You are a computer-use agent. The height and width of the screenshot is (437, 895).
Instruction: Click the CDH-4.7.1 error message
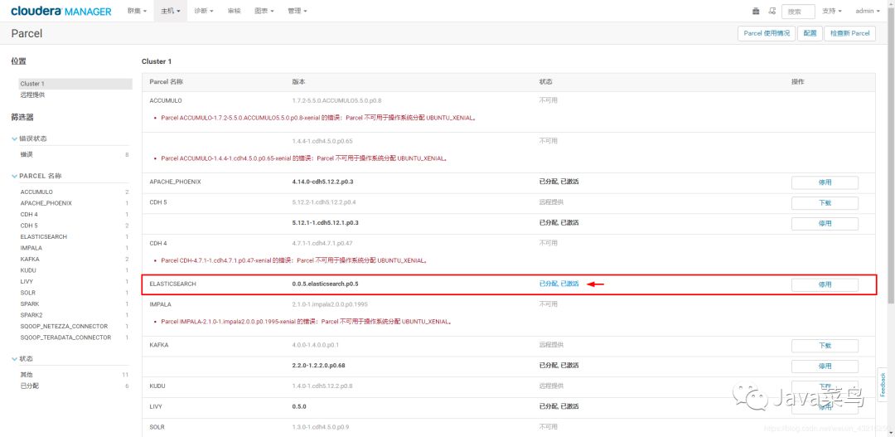click(x=294, y=260)
